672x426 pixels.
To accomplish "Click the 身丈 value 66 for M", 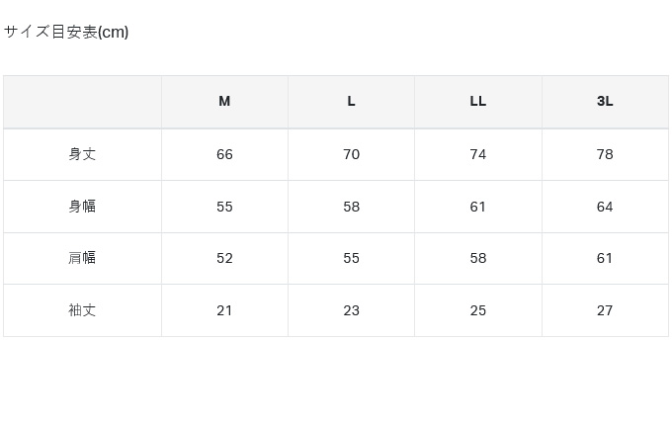I will pos(224,154).
